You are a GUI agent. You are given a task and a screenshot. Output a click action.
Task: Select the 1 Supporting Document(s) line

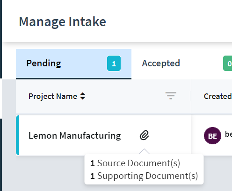[x=144, y=176]
